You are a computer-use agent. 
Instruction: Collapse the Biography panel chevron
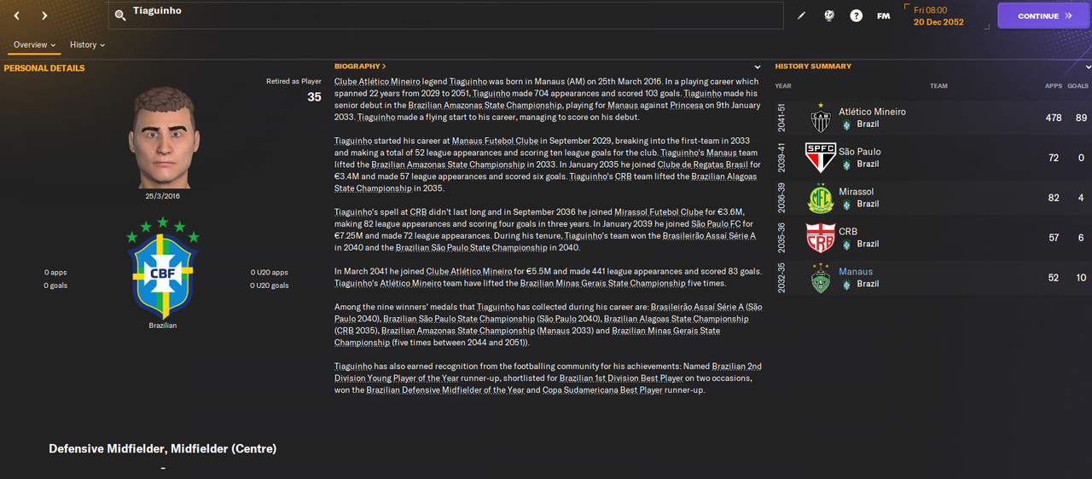tap(758, 66)
